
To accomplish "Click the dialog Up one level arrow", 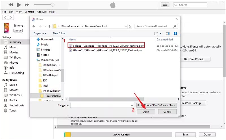I will [50, 26].
